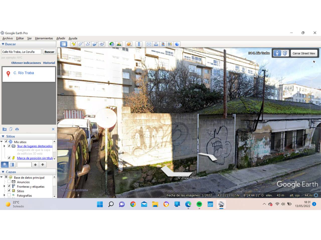Image resolution: width=321 pixels, height=240 pixels.
Task: Collapse Base de datos principal node
Action: [2, 177]
